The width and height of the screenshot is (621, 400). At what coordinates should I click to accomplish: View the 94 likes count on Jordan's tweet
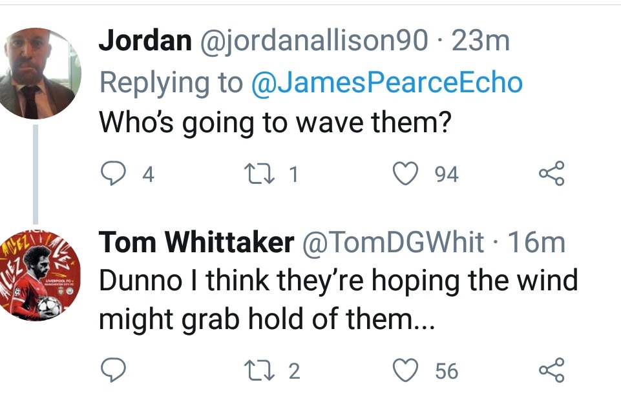[x=446, y=174]
